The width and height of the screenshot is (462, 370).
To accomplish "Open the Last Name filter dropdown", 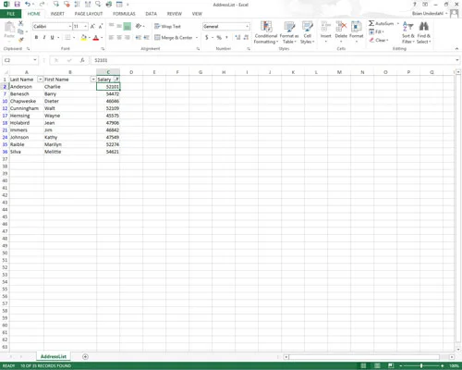I will [x=40, y=80].
